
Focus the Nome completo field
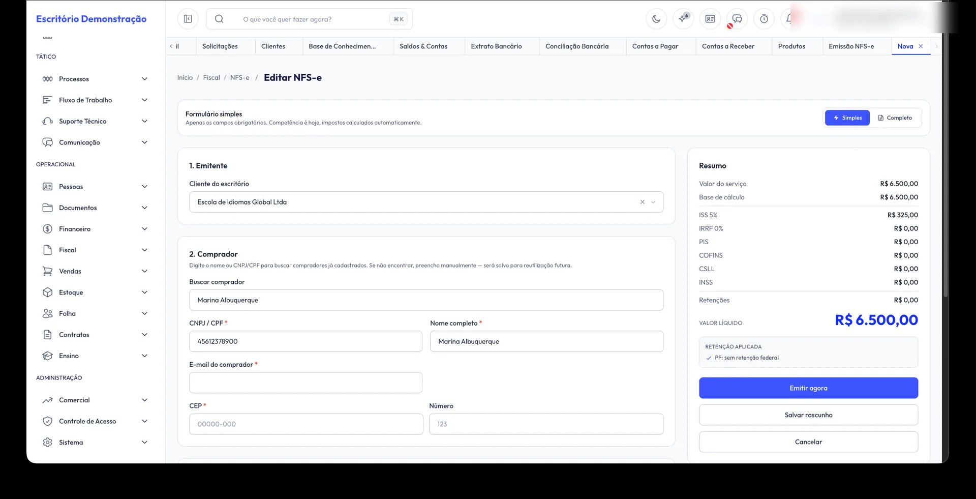546,341
